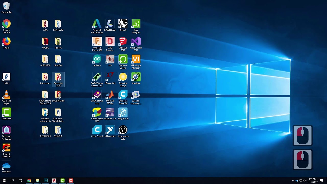Click the Vectorworks 2019 desktop icon
Viewport: 327px width, 184px height.
tap(123, 131)
